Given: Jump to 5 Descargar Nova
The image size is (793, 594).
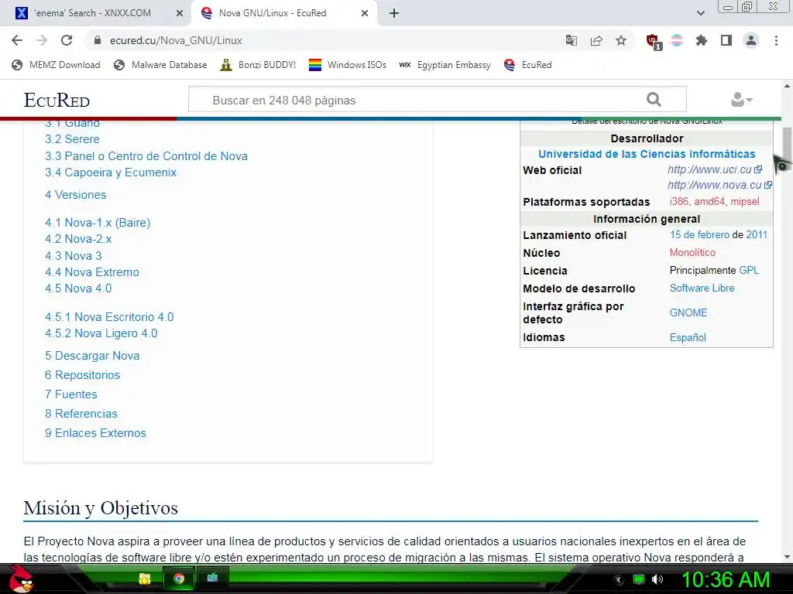Looking at the screenshot, I should pos(92,356).
